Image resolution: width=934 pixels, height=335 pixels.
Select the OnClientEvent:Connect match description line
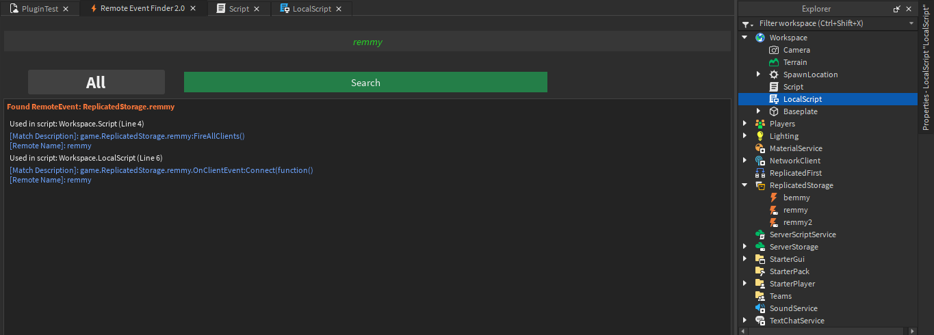pos(161,170)
